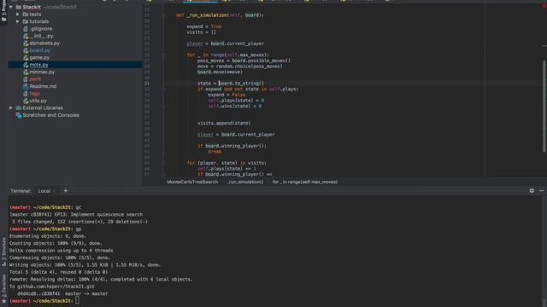Open __init__.py in project tree

[42, 36]
